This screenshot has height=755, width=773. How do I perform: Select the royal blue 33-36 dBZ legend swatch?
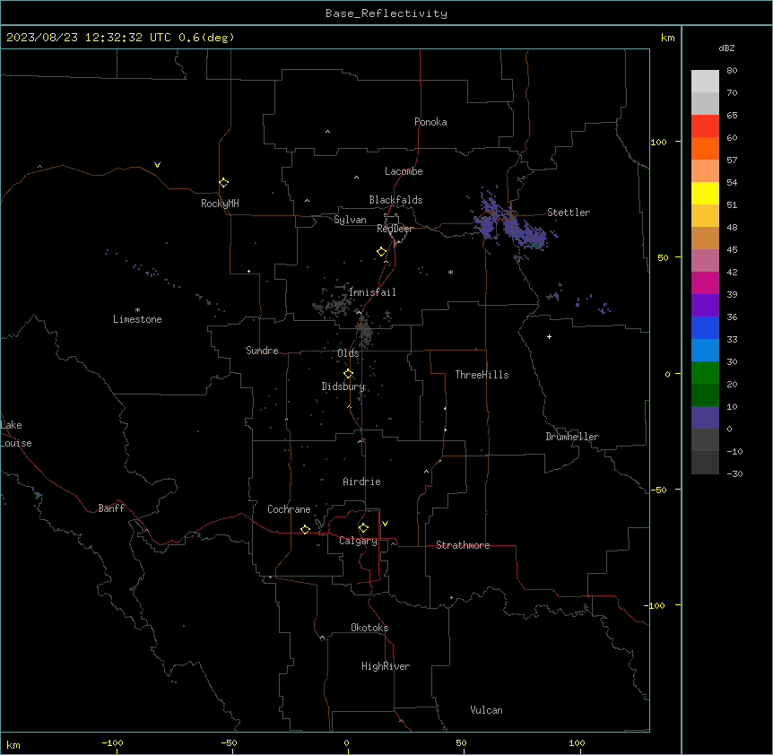pyautogui.click(x=705, y=327)
